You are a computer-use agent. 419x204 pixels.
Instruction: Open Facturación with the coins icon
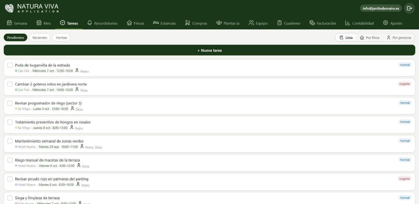click(x=323, y=23)
